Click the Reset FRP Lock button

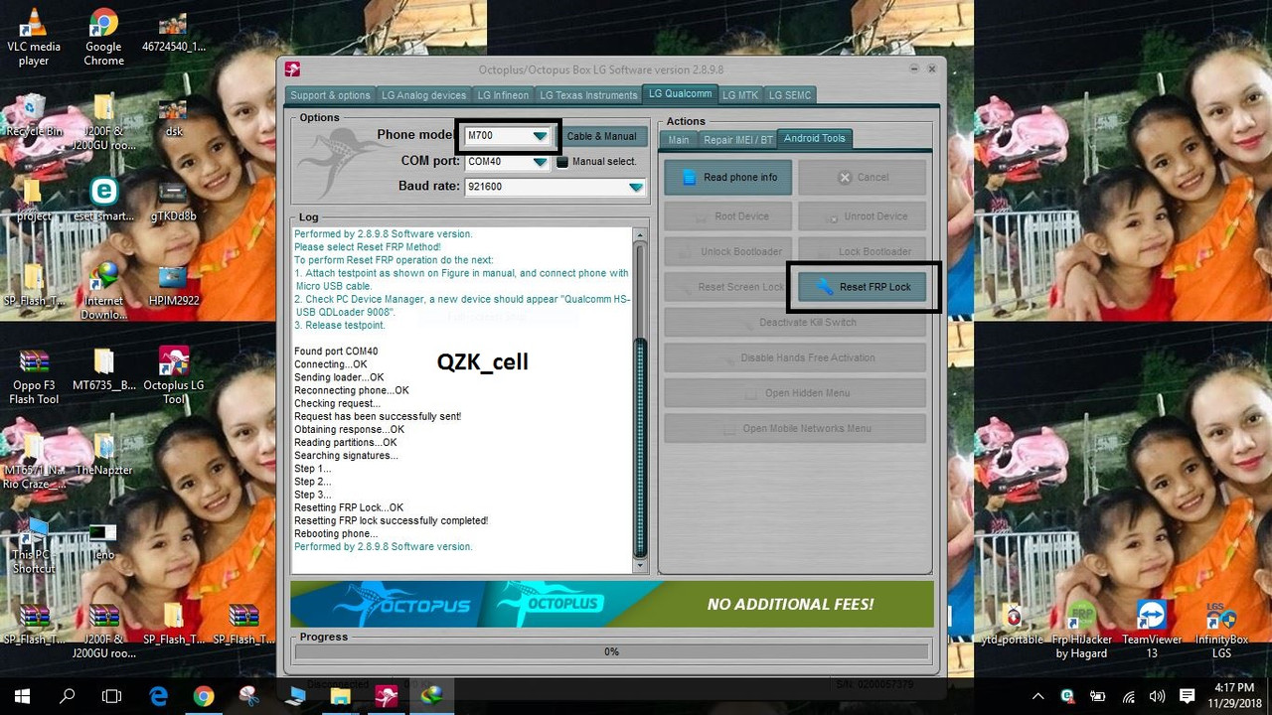863,287
